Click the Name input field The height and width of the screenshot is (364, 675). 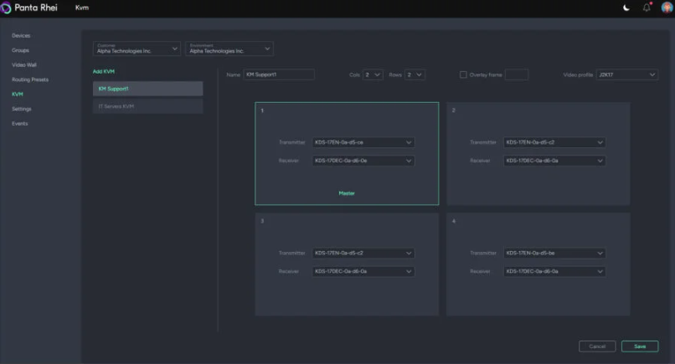(x=278, y=74)
